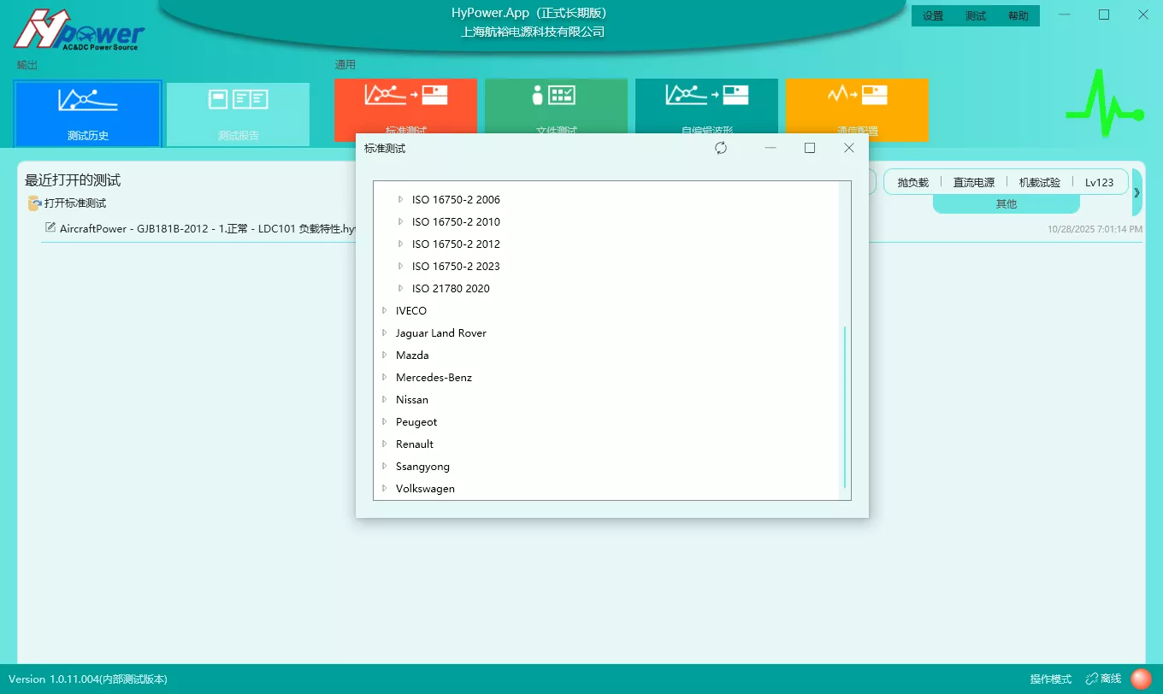The image size is (1163, 694).
Task: Click the orange-red 标准测试 tile icon
Action: tap(405, 95)
